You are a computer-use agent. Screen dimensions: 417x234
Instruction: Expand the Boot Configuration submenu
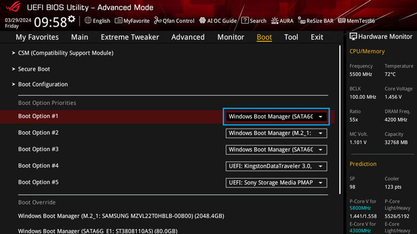pyautogui.click(x=43, y=84)
